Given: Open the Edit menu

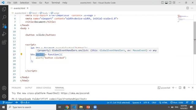Looking at the screenshot, I should tap(15, 3).
